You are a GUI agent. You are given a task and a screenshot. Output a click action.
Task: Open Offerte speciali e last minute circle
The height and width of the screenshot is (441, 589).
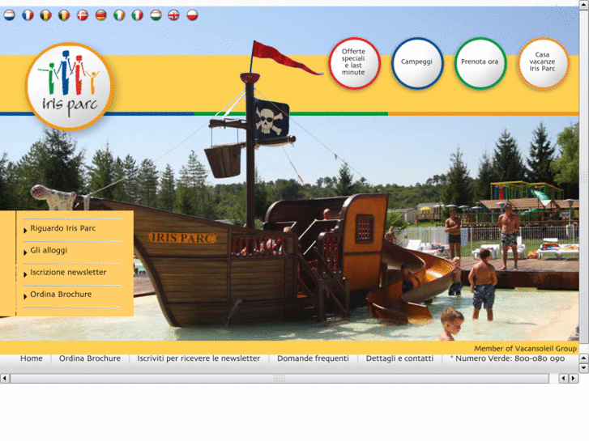pos(354,63)
